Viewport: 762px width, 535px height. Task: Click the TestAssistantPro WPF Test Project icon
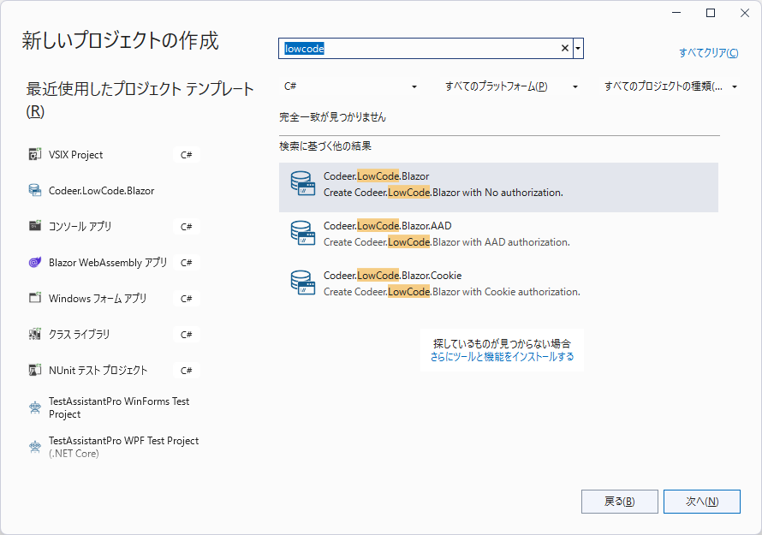35,447
